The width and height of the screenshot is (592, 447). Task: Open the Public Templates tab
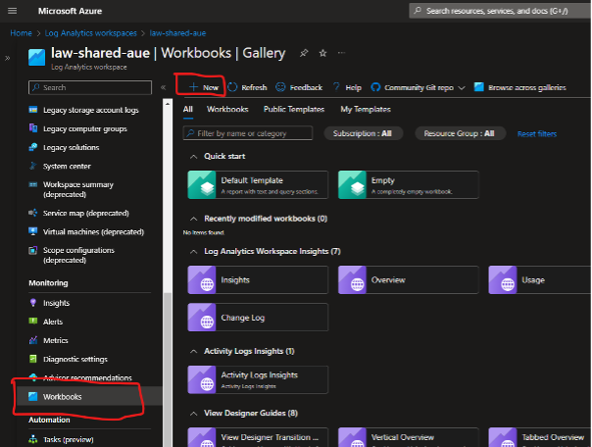point(294,109)
